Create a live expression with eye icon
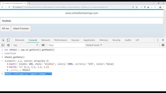166x93 pixels. tap(43, 45)
